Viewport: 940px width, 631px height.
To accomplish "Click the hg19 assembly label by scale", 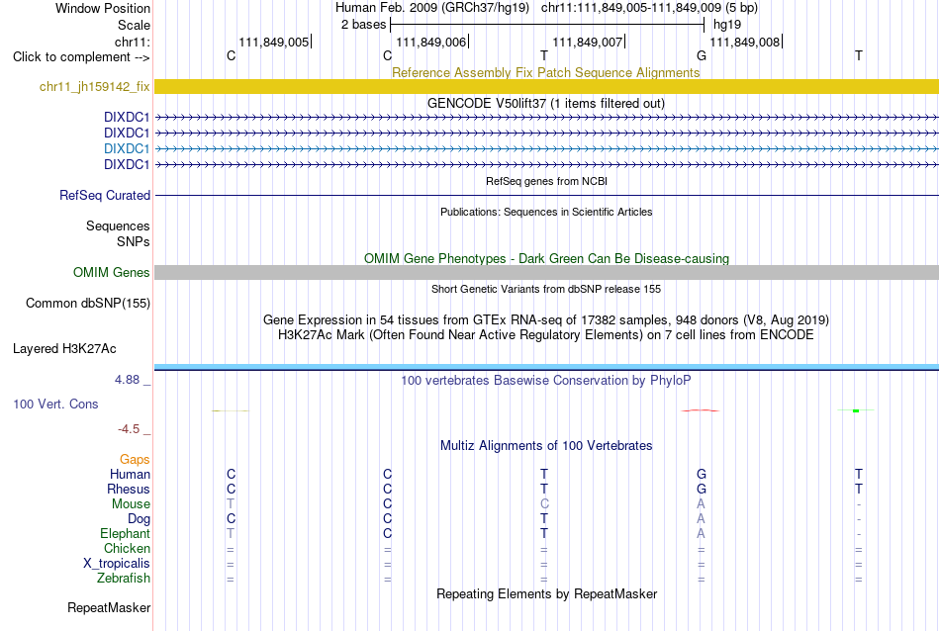I will 727,25.
